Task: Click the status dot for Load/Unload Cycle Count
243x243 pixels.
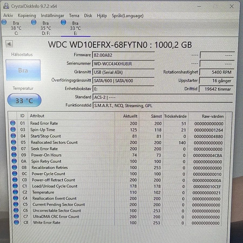Action: click(x=15, y=186)
